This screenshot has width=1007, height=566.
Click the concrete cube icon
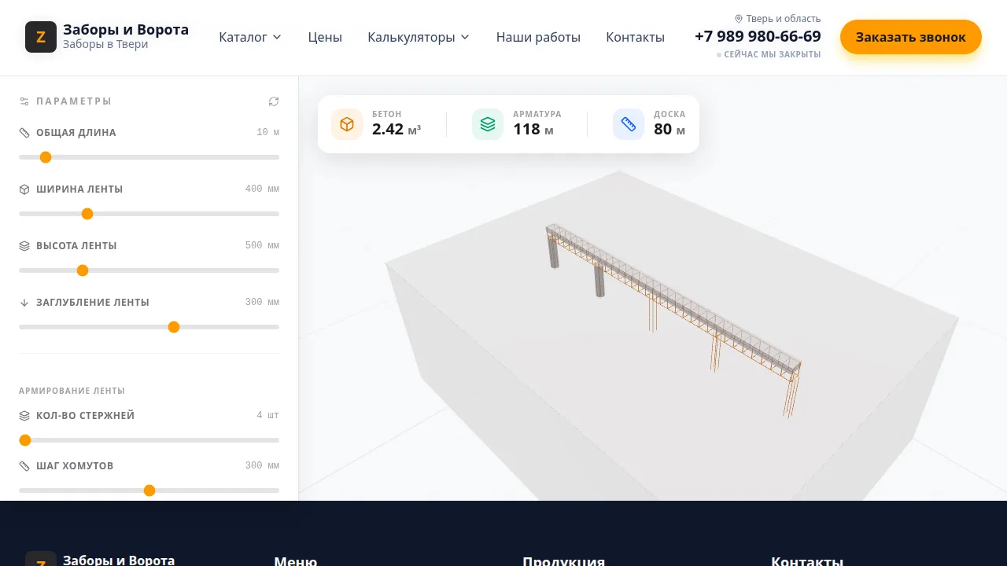point(347,124)
